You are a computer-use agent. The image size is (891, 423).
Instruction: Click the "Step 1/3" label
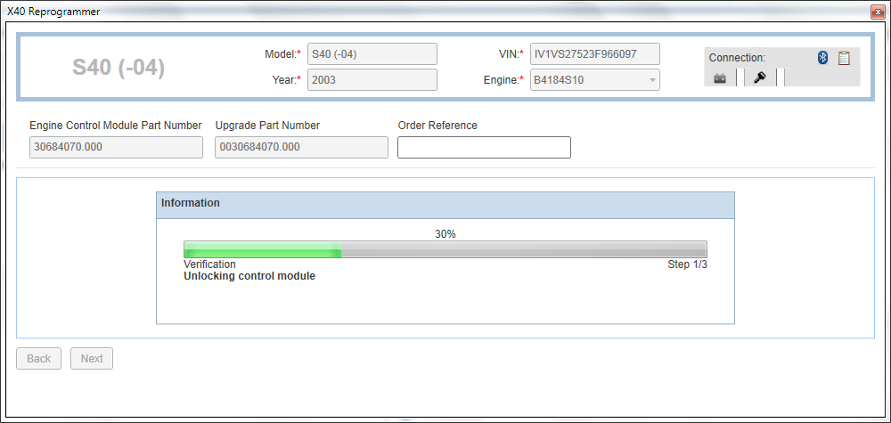(x=687, y=264)
